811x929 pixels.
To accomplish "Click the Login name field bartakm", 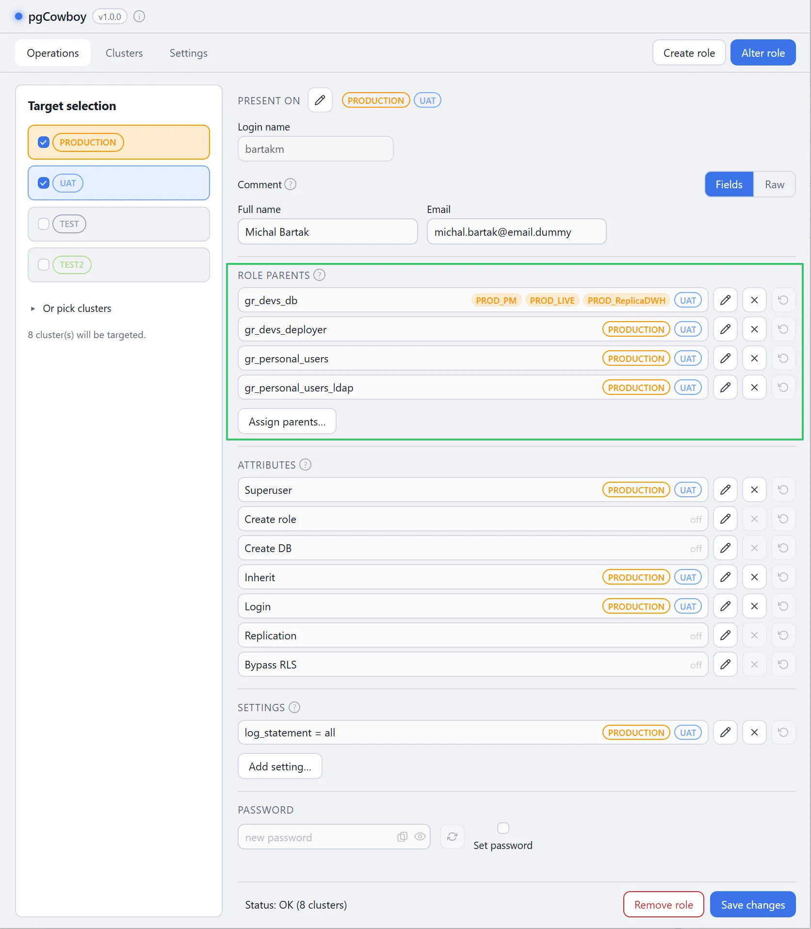I will click(315, 149).
